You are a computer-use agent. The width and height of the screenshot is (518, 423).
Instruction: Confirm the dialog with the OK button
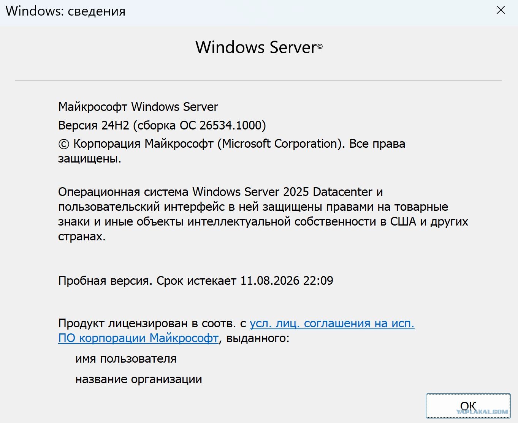[468, 406]
